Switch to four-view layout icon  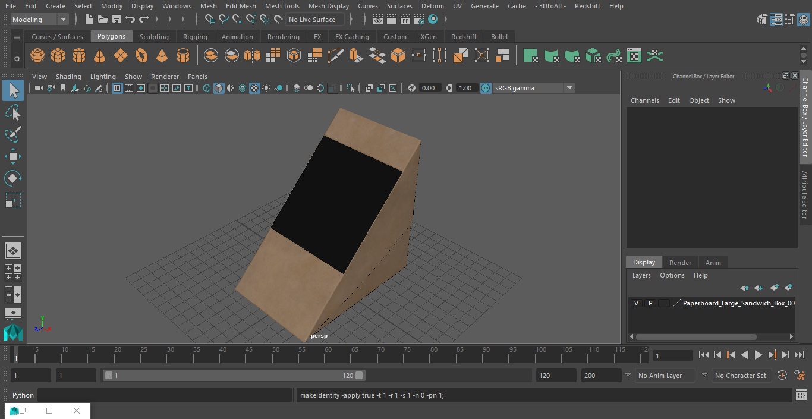13,273
